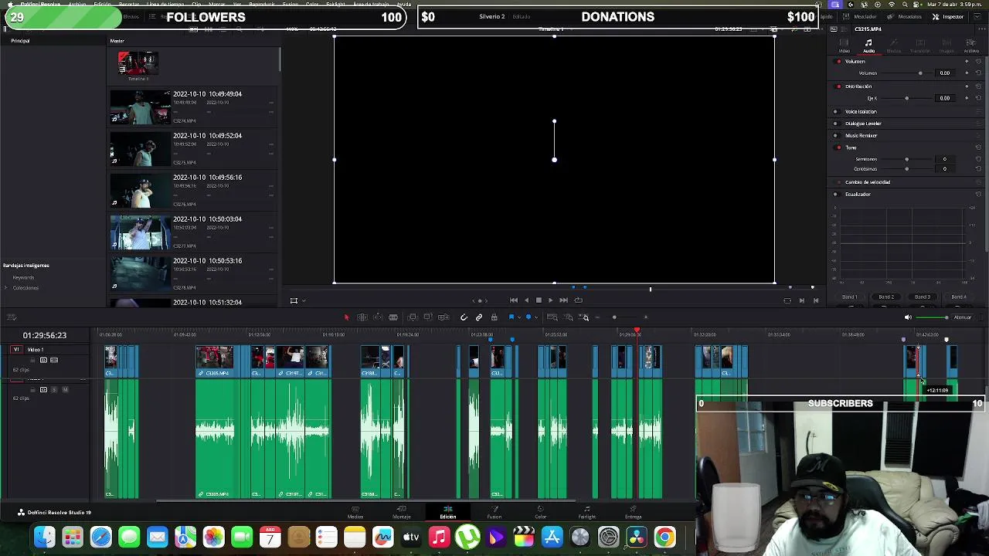Image resolution: width=989 pixels, height=556 pixels.
Task: Toggle the Position lock padlock icon
Action: coord(494,317)
